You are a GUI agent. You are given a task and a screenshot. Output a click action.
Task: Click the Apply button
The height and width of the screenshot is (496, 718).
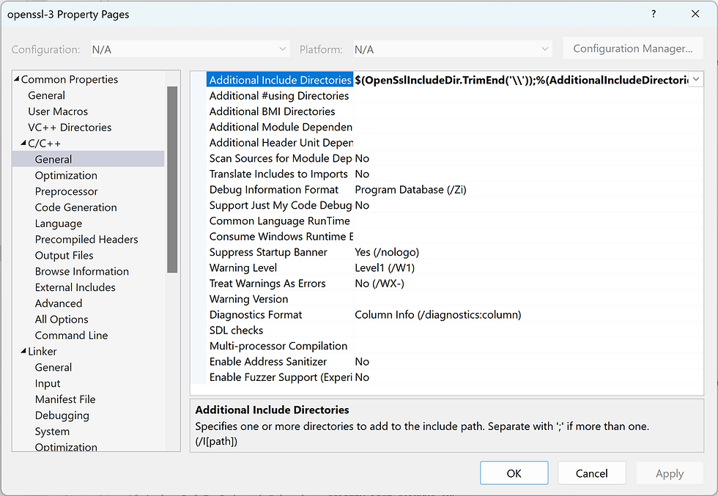click(670, 473)
